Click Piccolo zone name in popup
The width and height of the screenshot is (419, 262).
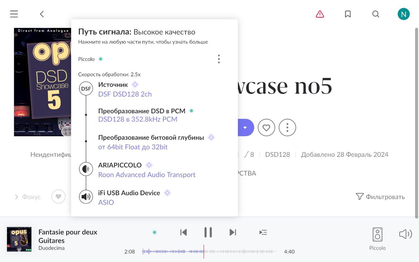pyautogui.click(x=86, y=59)
